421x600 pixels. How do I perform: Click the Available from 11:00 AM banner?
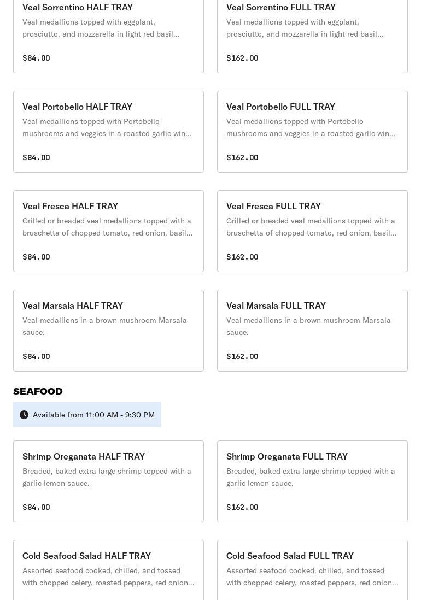[93, 415]
